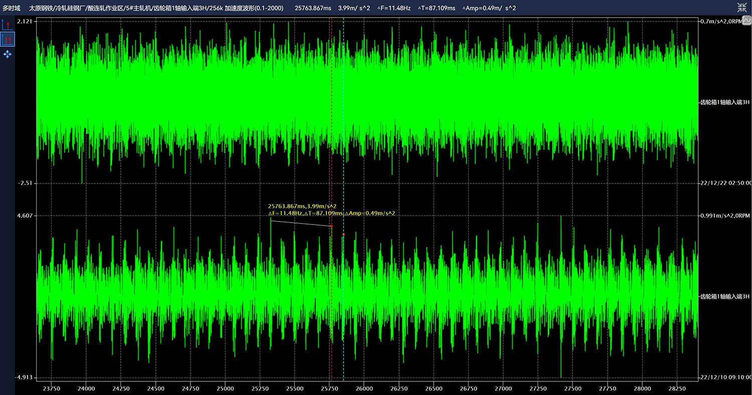
Task: Click the 0.7m/s^2,0RPM upper chart label
Action: [x=720, y=21]
